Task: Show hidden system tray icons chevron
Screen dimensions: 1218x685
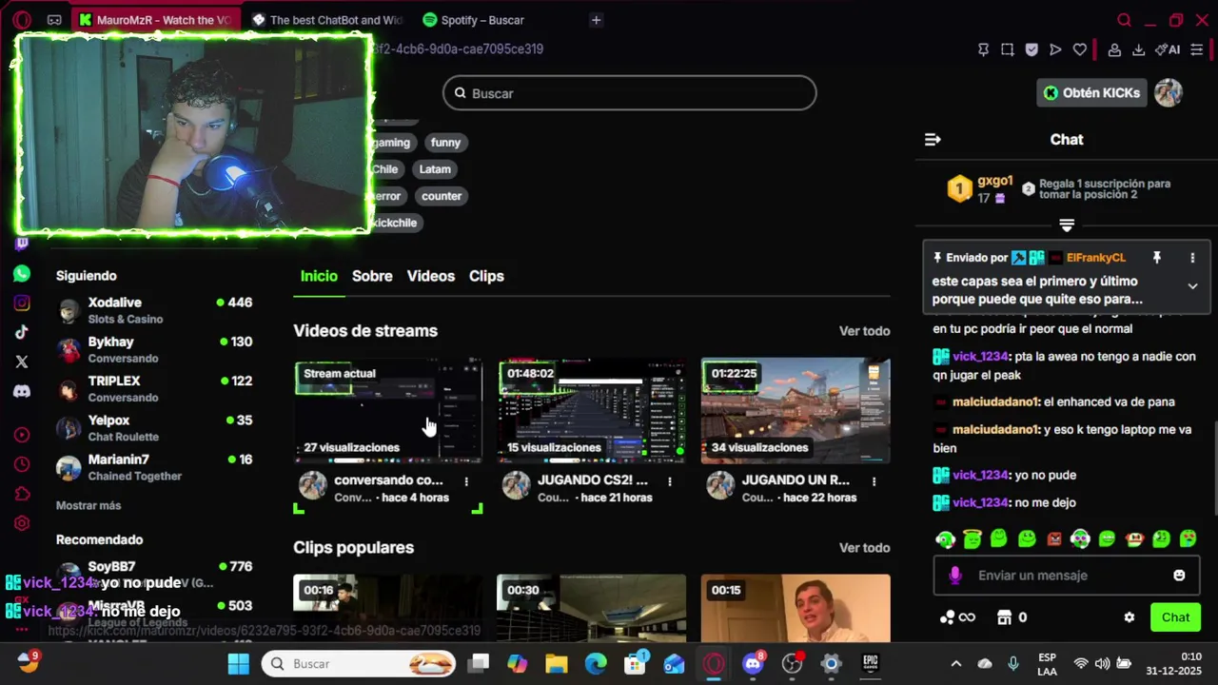Action: 956,664
